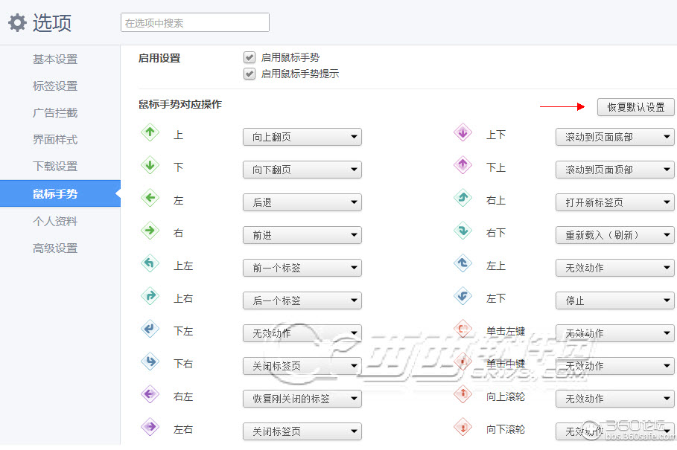Toggle the 启用鼠标手势提示 checkbox
This screenshot has width=677, height=450.
(249, 74)
